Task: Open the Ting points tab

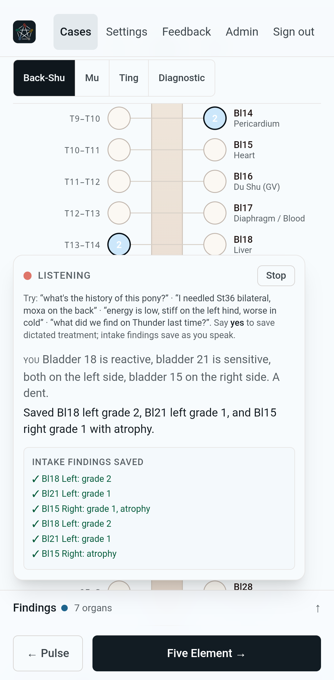Action: point(129,78)
